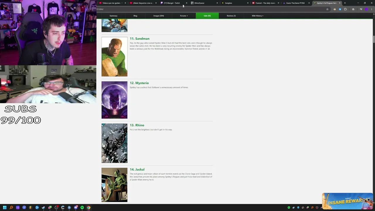Open the 14. Jackal entry link

pos(137,169)
